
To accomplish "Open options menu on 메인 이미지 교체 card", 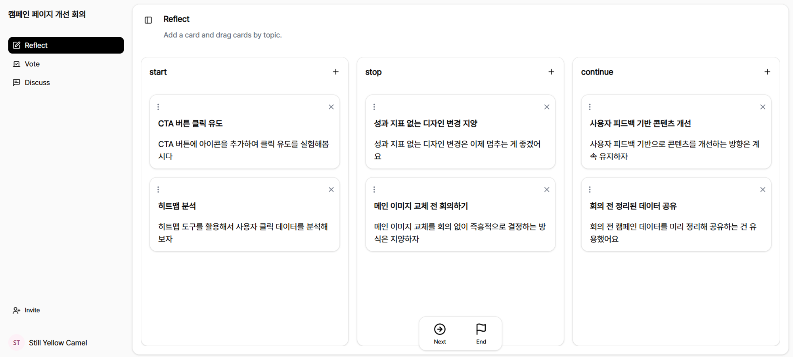I will click(x=374, y=190).
